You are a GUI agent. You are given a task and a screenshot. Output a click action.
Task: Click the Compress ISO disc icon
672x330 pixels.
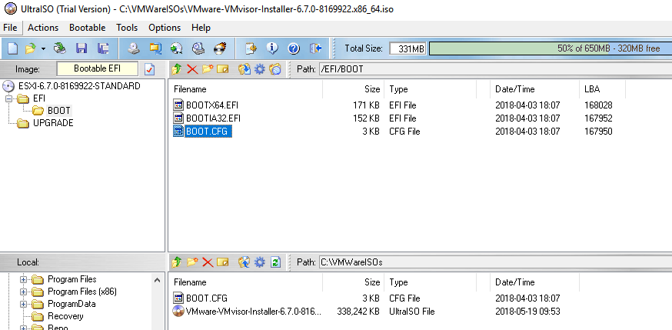tap(198, 48)
